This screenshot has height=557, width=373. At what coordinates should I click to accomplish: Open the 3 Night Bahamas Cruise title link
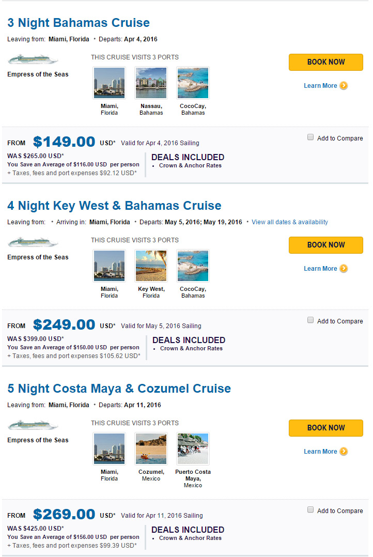(79, 23)
